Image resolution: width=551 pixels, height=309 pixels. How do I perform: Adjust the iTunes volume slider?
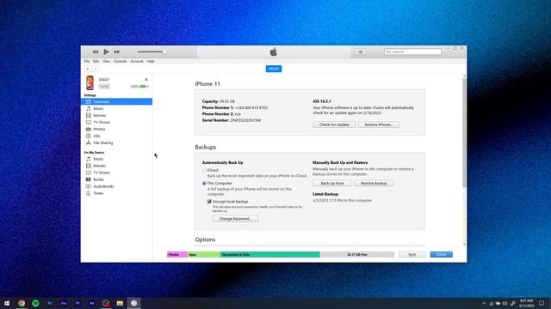(x=152, y=51)
